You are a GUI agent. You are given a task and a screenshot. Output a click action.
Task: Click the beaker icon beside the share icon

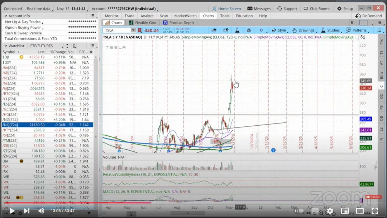tap(237, 30)
